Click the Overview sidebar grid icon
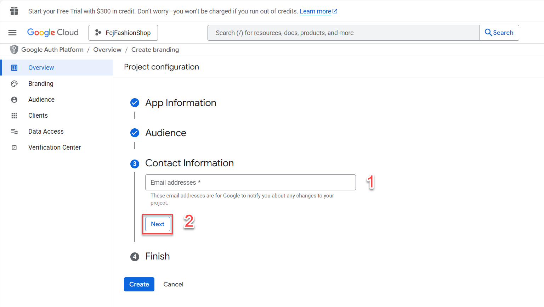This screenshot has height=307, width=544. coord(14,68)
